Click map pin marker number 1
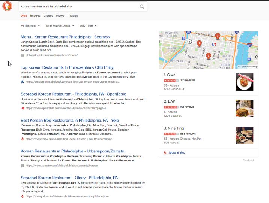The image size is (269, 203). (199, 43)
